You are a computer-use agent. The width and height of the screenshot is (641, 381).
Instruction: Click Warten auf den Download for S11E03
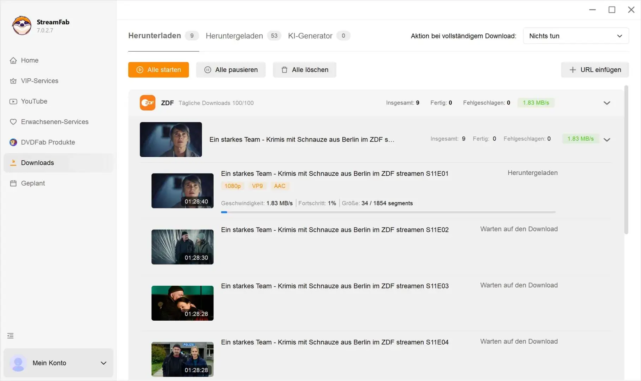click(519, 285)
